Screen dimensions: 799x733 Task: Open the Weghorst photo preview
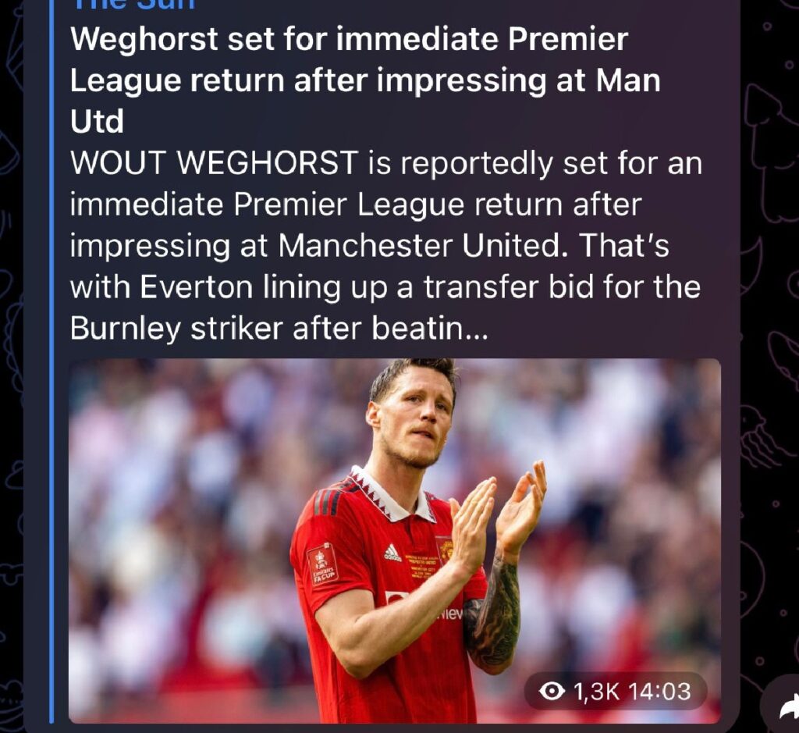[x=394, y=540]
